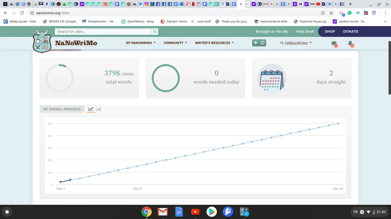
Task: Click the Nov 30 goal point on chart
Action: click(338, 123)
